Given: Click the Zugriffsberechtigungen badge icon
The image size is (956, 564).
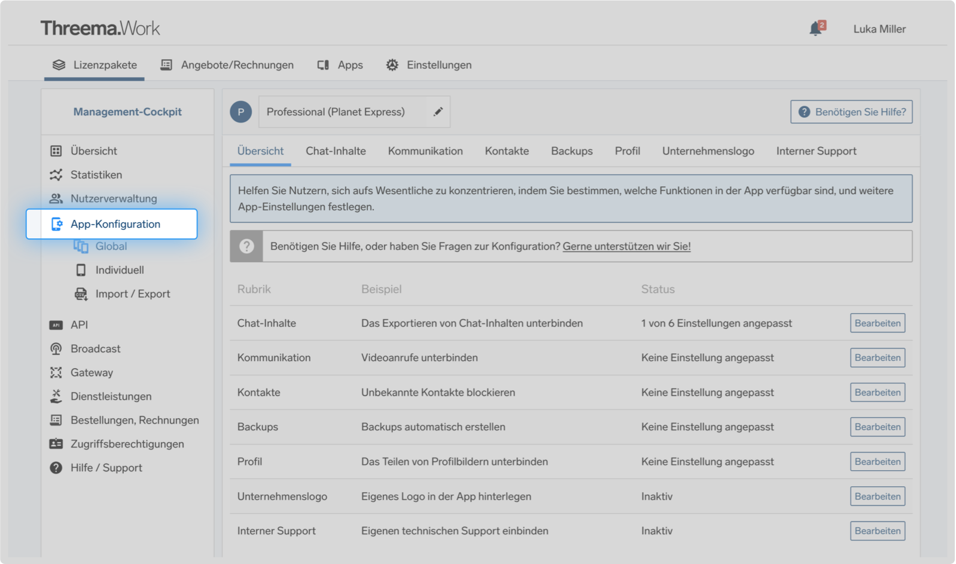Looking at the screenshot, I should click(56, 444).
